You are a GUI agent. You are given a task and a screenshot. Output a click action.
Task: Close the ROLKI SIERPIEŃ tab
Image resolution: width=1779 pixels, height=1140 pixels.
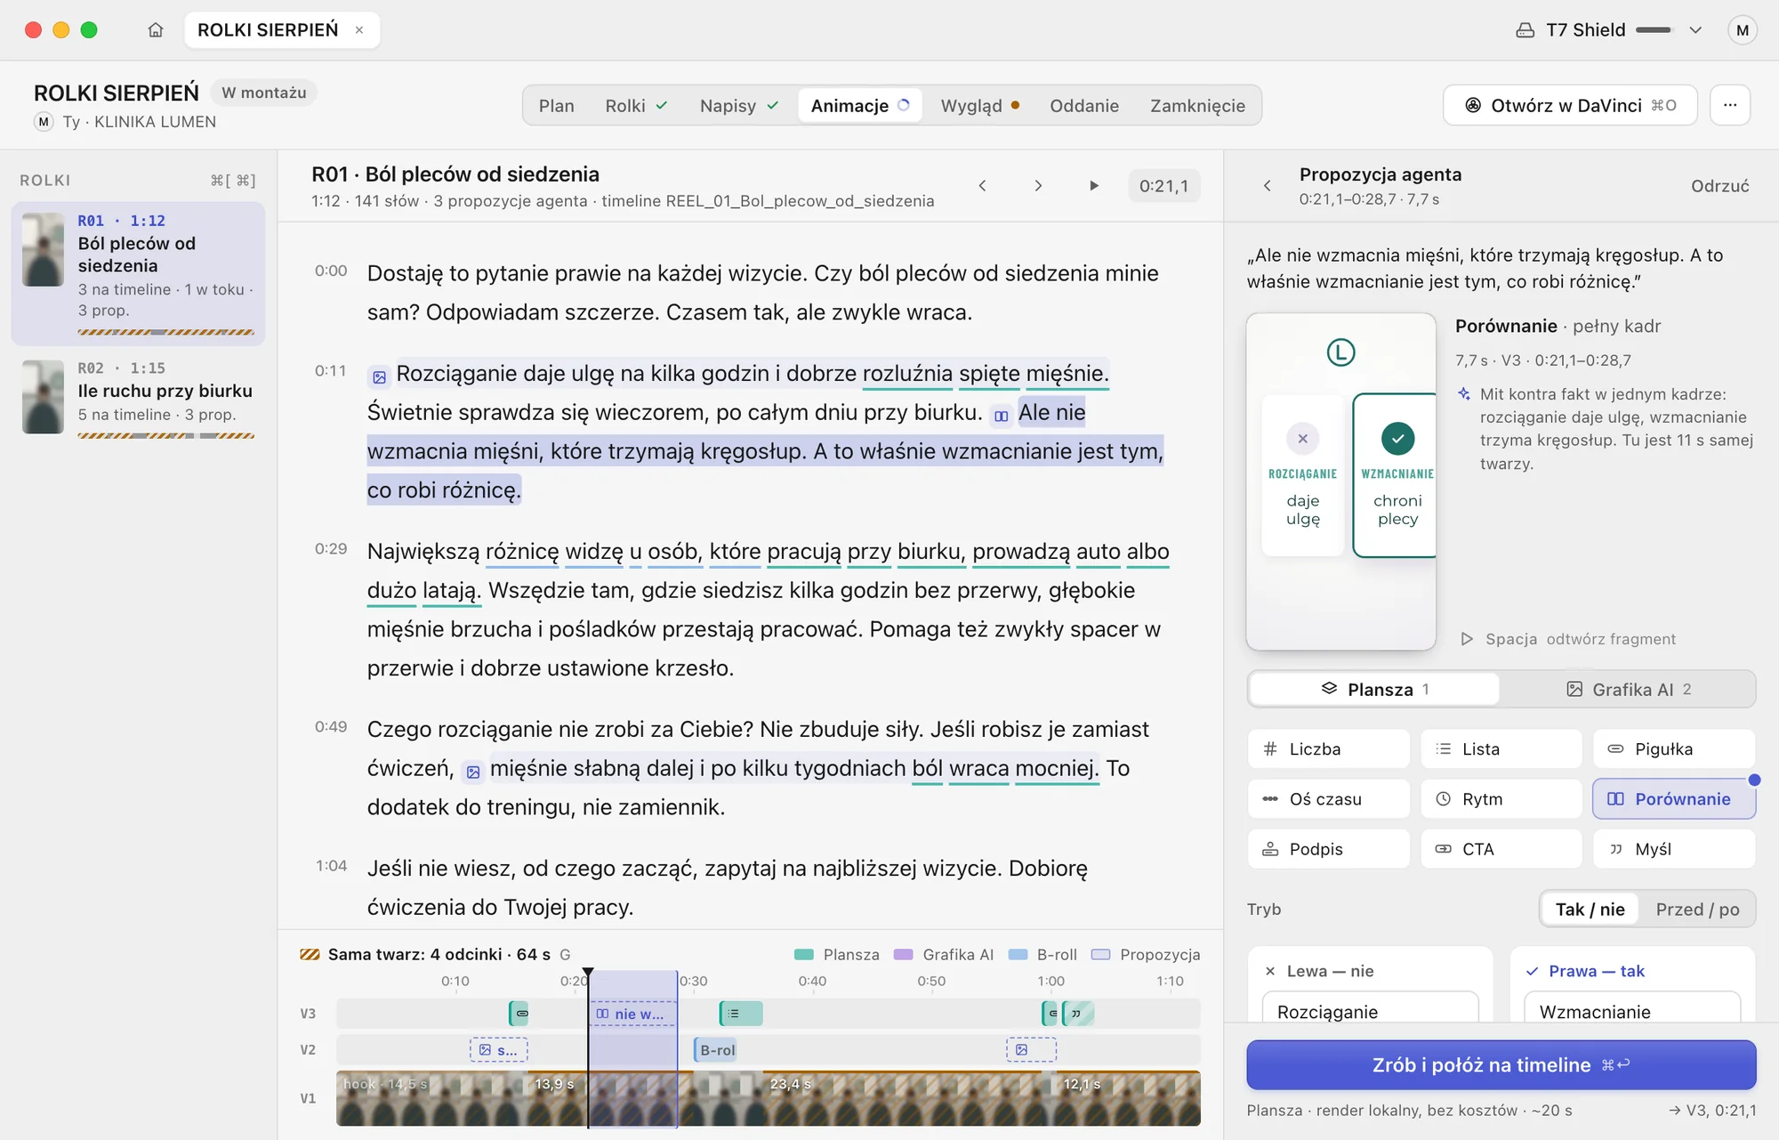click(359, 30)
